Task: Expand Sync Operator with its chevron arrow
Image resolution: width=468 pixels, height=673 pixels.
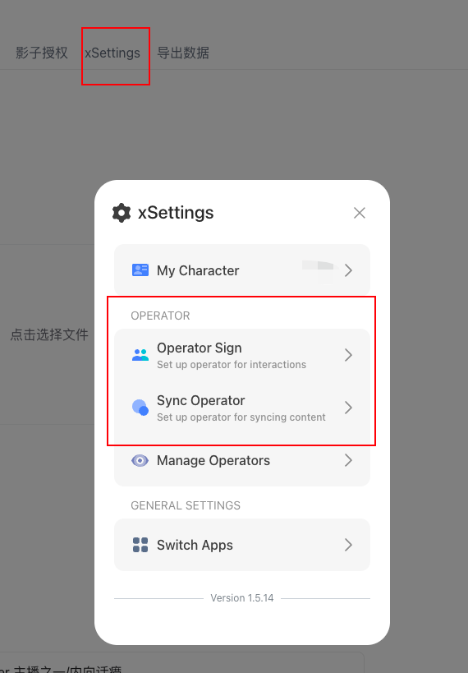Action: click(348, 408)
